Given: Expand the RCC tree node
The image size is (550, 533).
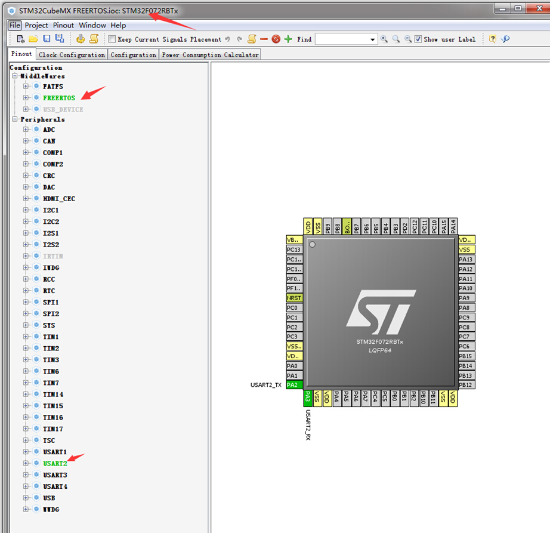Looking at the screenshot, I should click(x=26, y=279).
